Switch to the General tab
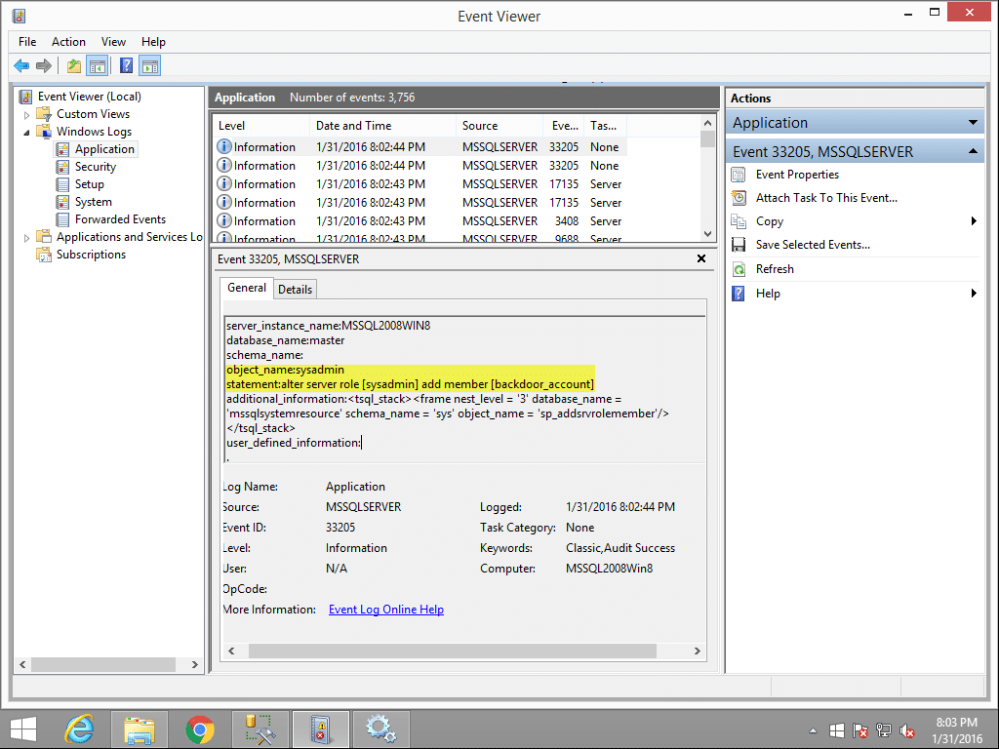 pyautogui.click(x=247, y=288)
